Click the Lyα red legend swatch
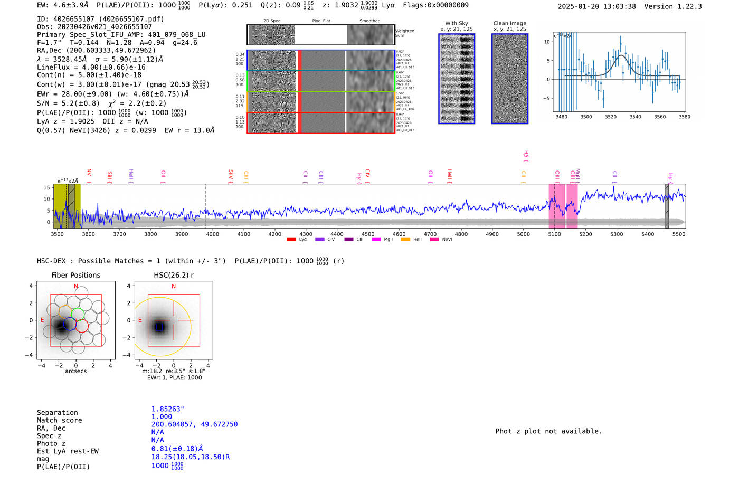Screen dimensions: 739x503 291,239
